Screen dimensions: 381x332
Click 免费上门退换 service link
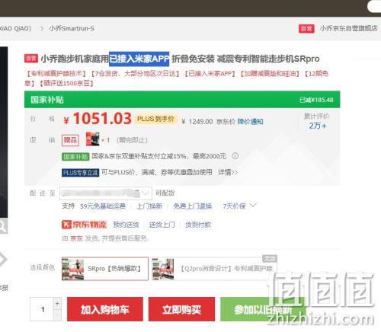(x=193, y=206)
